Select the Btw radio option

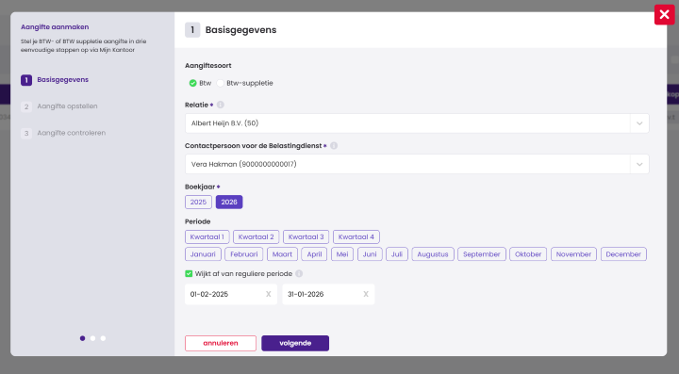[193, 83]
